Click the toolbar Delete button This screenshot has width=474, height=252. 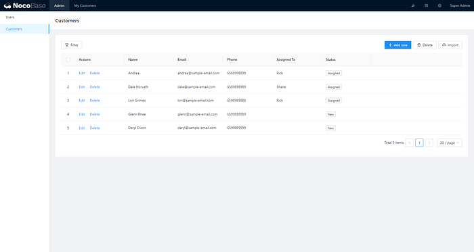tap(425, 45)
